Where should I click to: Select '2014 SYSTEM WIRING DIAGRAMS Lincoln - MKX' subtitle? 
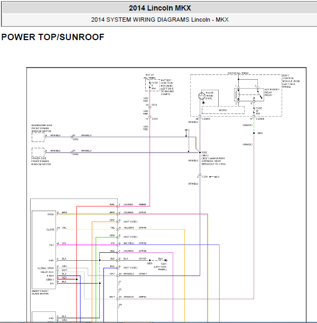pyautogui.click(x=160, y=20)
